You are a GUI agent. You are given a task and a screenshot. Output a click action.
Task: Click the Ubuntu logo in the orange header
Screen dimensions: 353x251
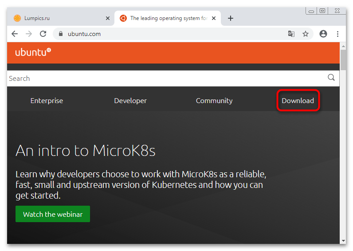(33, 52)
